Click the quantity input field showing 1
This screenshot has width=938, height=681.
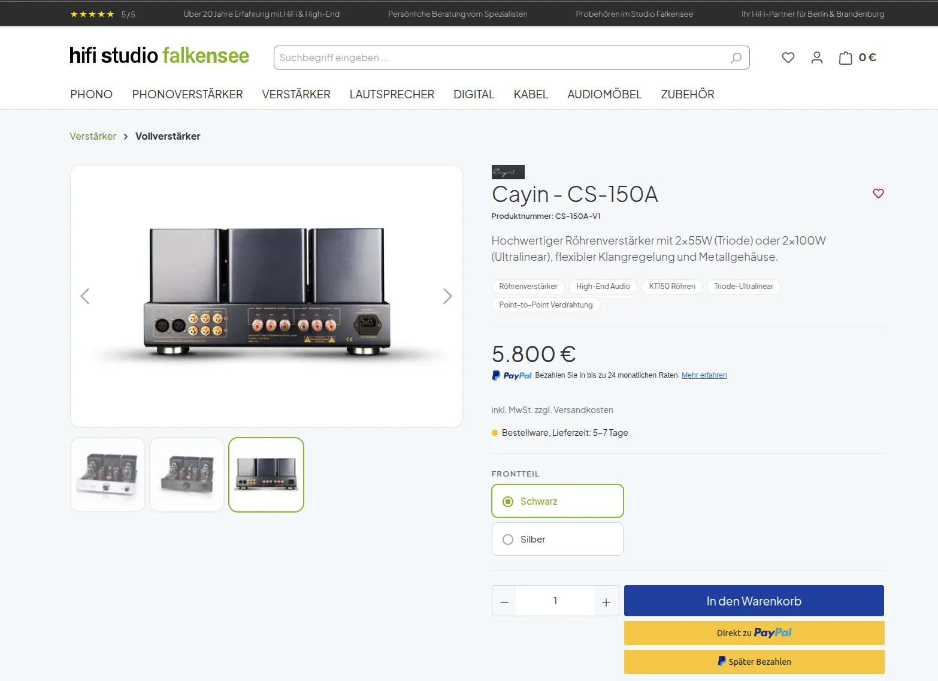[555, 601]
